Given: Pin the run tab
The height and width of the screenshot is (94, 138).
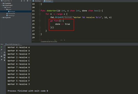Looking at the screenshot, I should [x=2, y=60].
